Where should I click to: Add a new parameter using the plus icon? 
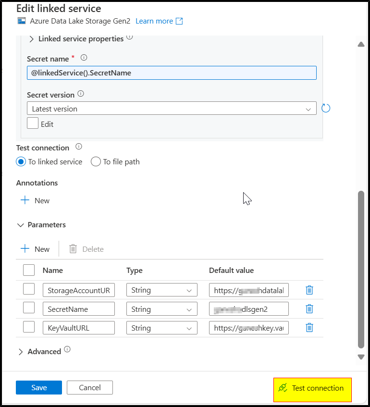coord(25,249)
